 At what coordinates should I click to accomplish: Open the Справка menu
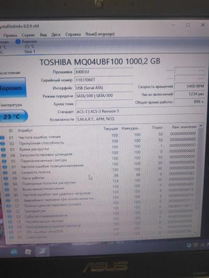(73, 34)
